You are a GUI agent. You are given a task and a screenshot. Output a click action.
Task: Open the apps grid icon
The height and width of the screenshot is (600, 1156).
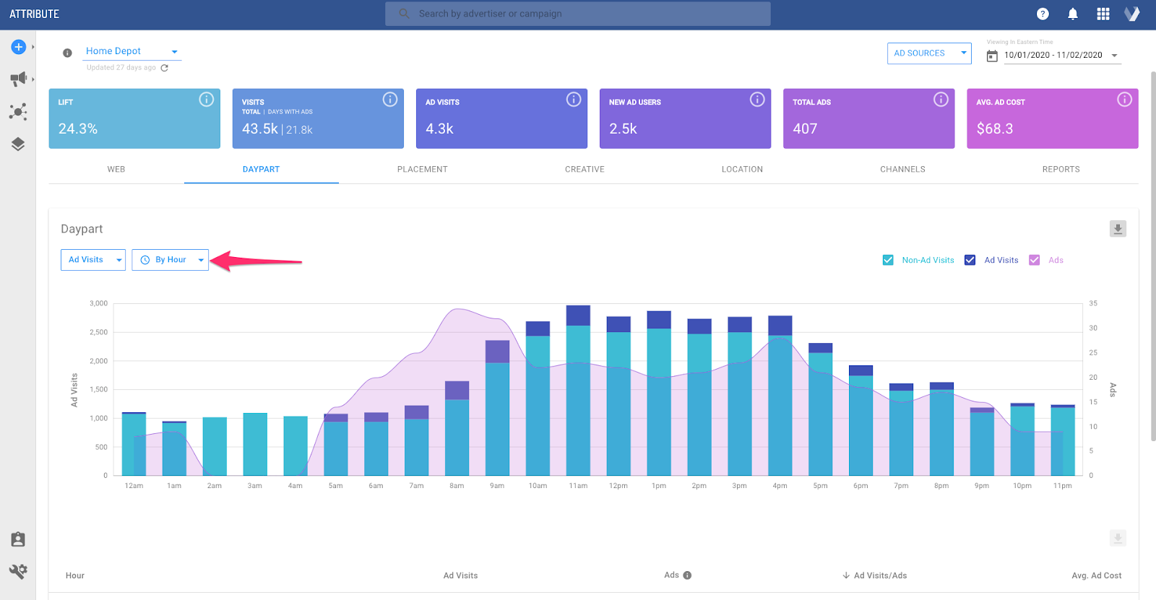click(1103, 14)
